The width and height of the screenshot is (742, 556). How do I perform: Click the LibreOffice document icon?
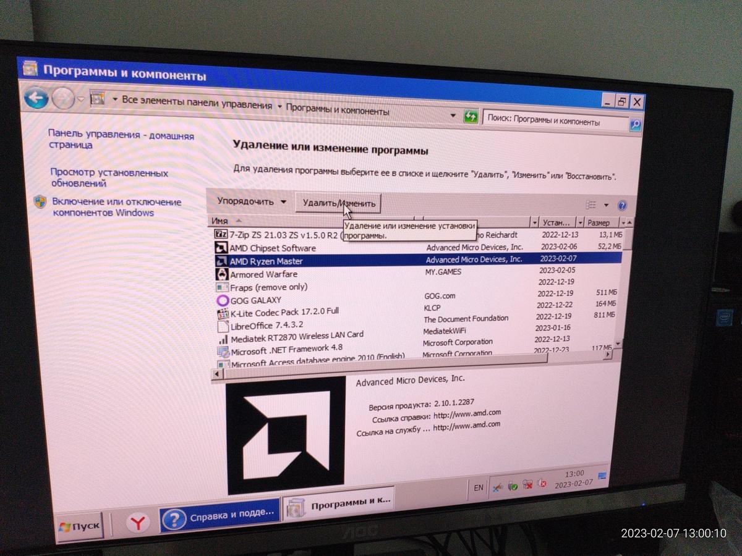[223, 327]
